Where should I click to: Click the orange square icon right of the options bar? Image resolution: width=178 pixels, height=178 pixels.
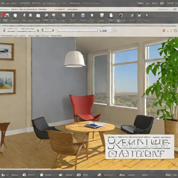pyautogui.click(x=164, y=31)
